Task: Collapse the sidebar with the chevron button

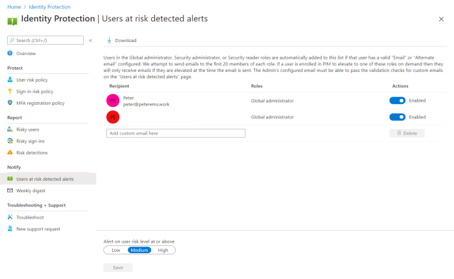Action: pyautogui.click(x=90, y=40)
